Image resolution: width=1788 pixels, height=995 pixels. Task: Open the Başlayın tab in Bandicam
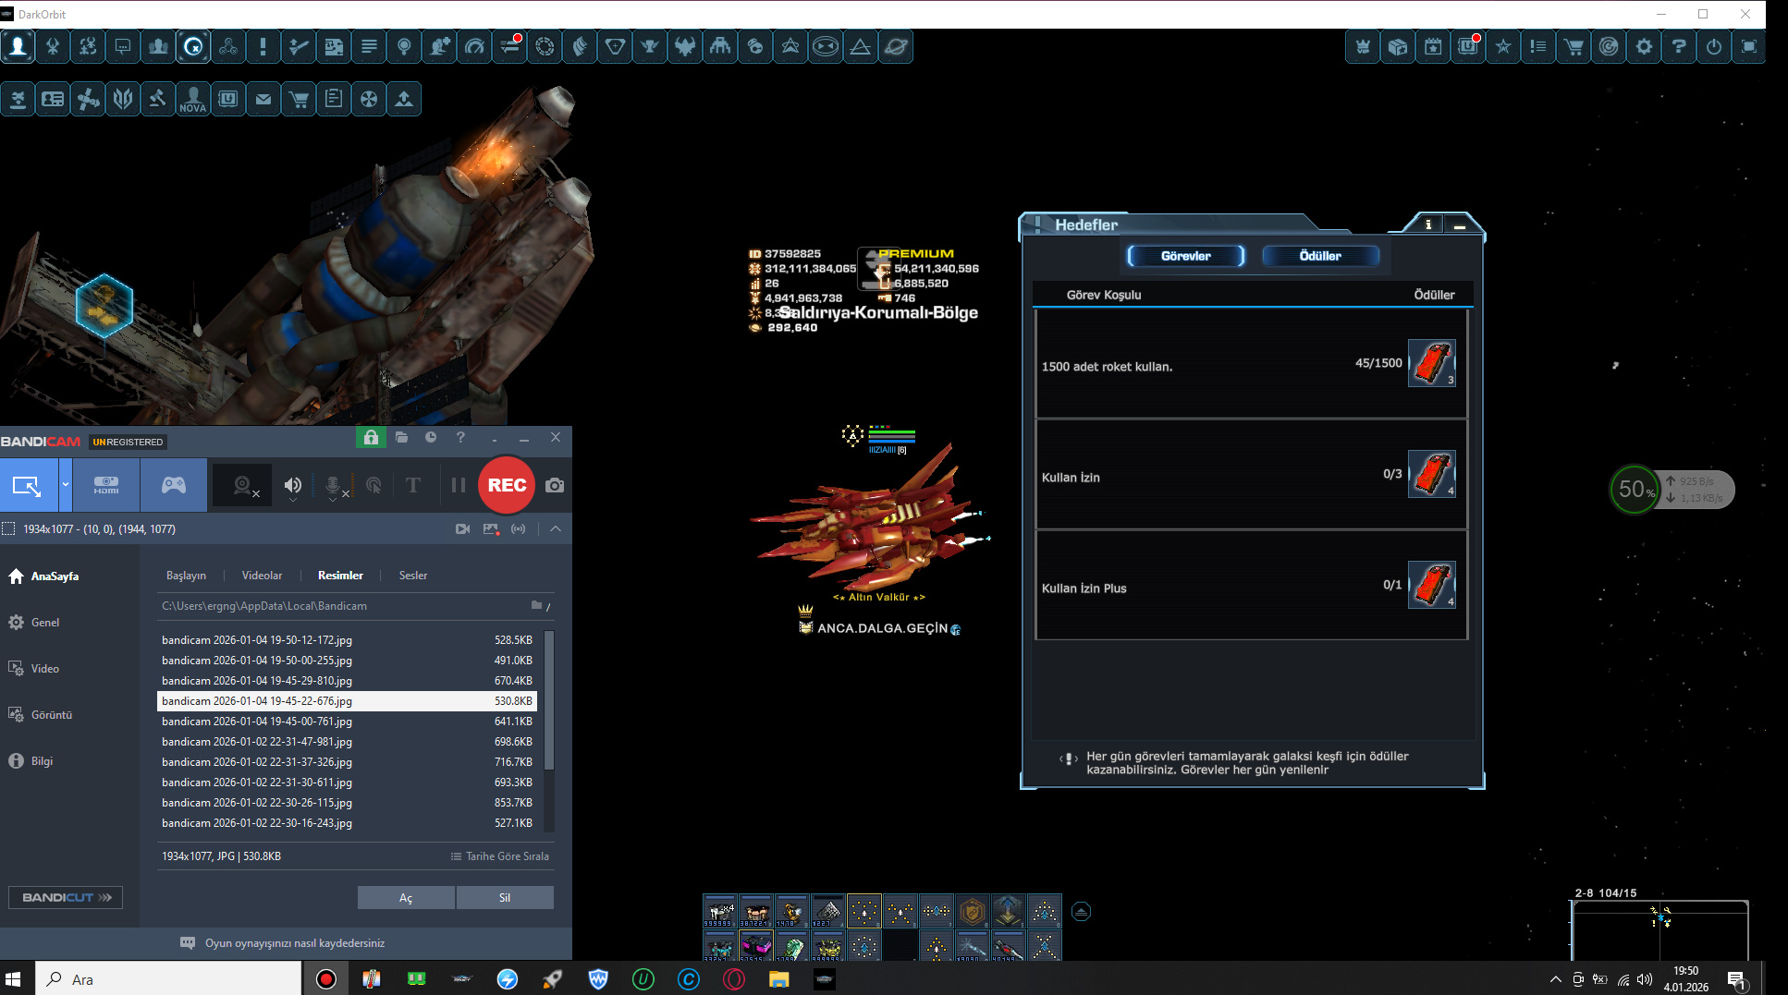tap(186, 576)
